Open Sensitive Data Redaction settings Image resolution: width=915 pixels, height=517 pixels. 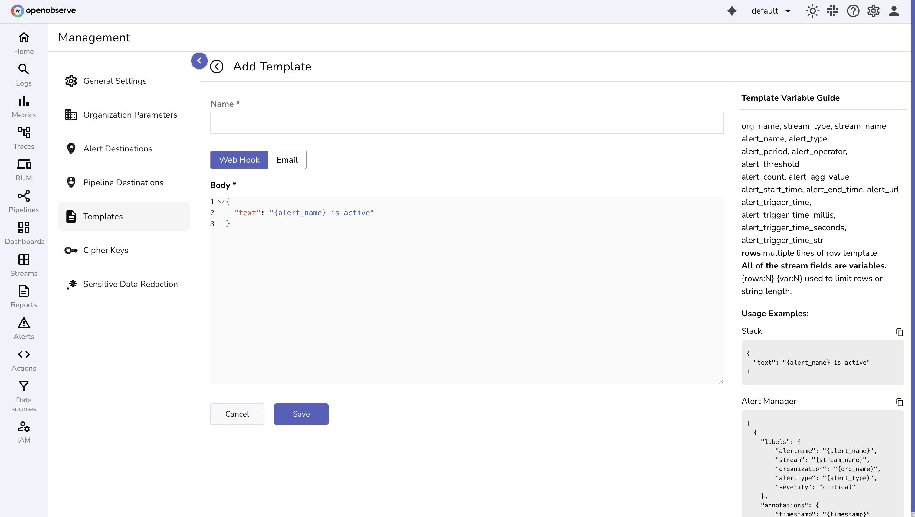tap(130, 284)
